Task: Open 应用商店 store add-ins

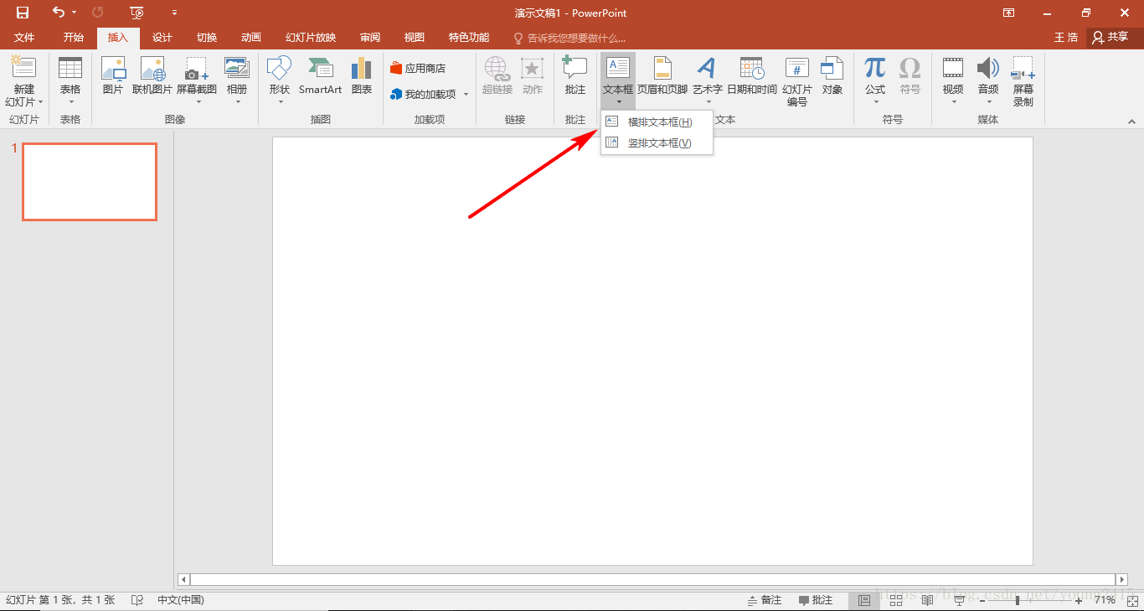Action: [418, 69]
